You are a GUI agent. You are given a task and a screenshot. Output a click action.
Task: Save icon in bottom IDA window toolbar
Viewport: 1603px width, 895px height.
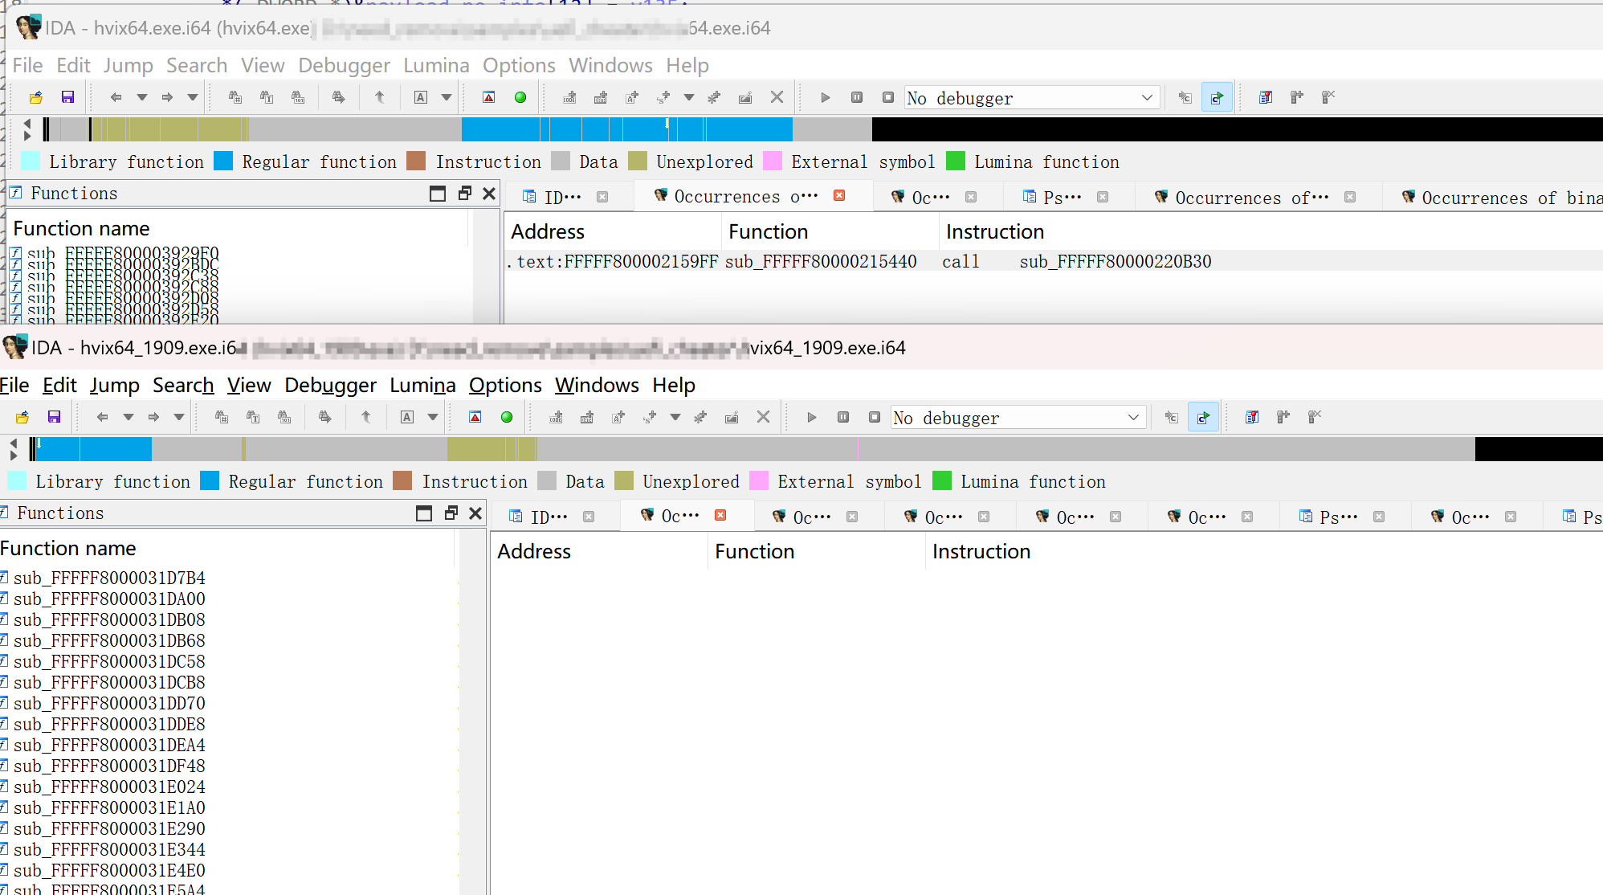54,417
